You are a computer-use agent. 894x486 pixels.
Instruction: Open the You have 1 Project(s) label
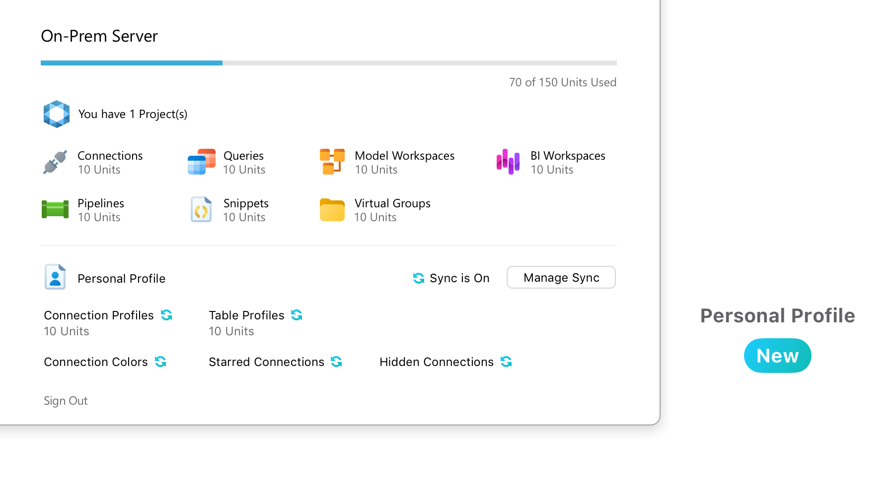pyautogui.click(x=133, y=114)
